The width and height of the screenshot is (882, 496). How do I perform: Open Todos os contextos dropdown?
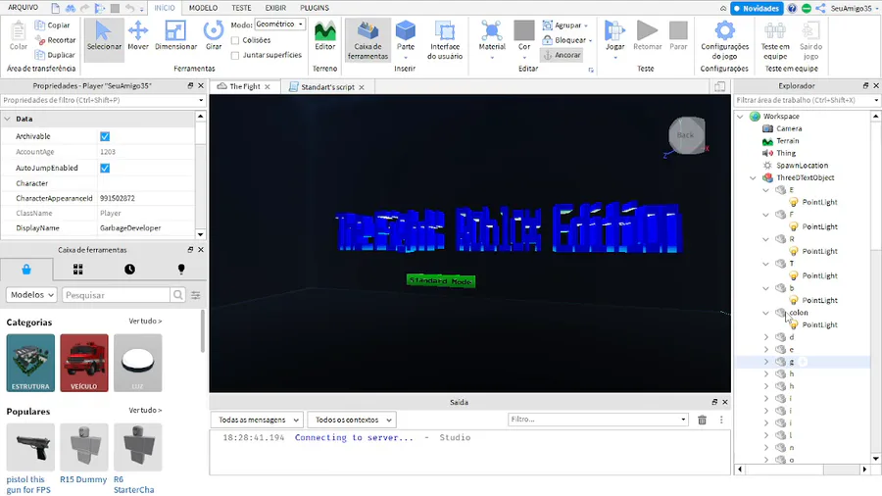point(352,420)
